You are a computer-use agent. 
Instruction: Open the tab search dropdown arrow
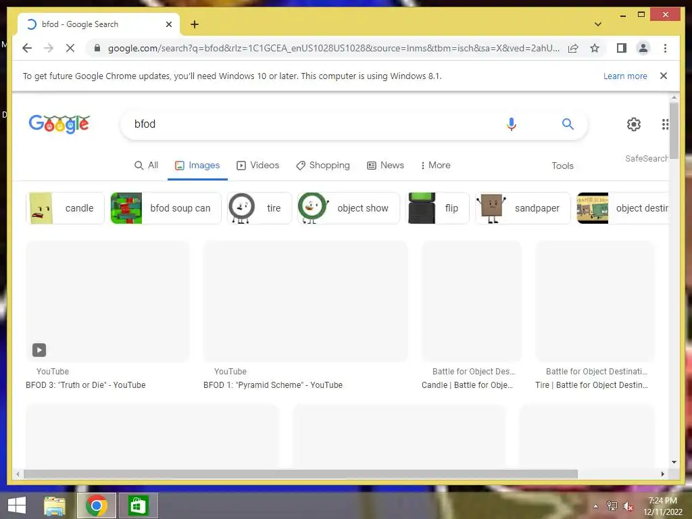coord(597,24)
